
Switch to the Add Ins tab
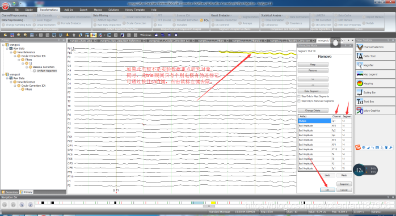pos(69,10)
